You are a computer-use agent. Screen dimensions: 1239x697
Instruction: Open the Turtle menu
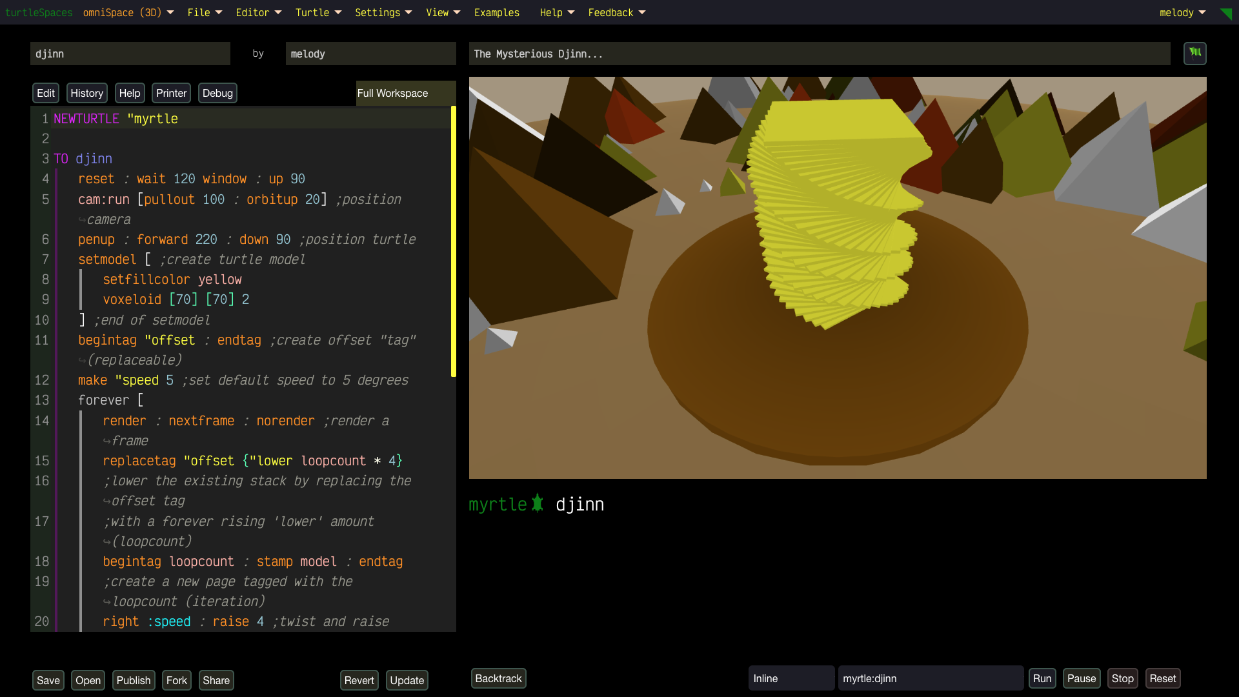click(318, 12)
